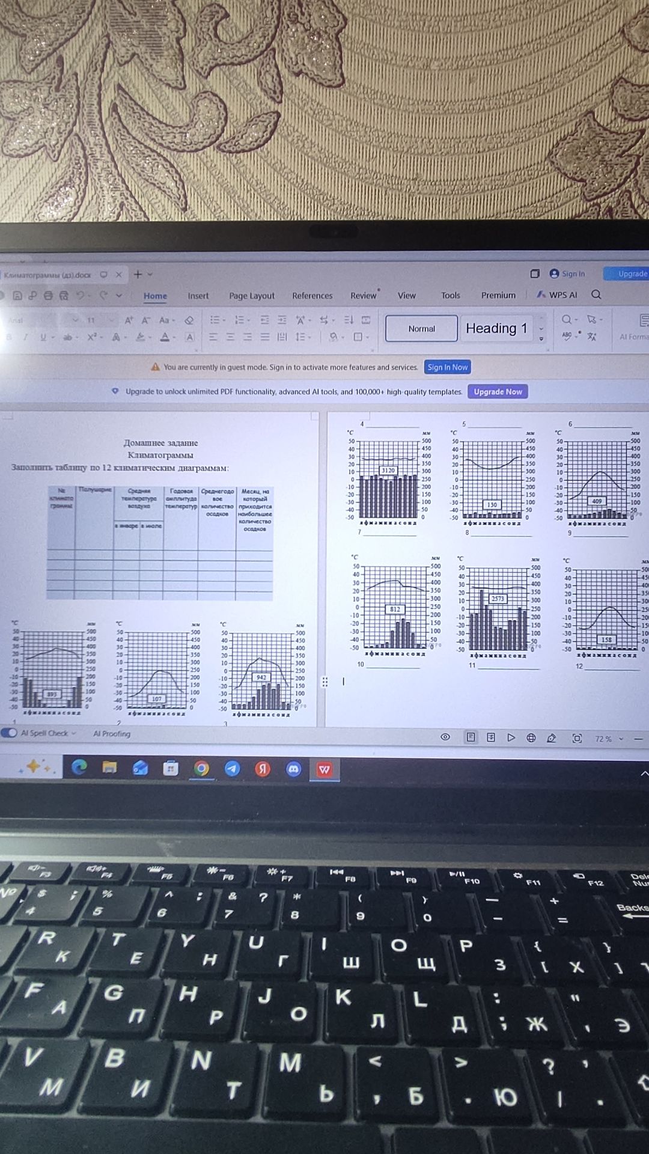Expand the styles gallery arrow
The image size is (649, 1154).
541,339
